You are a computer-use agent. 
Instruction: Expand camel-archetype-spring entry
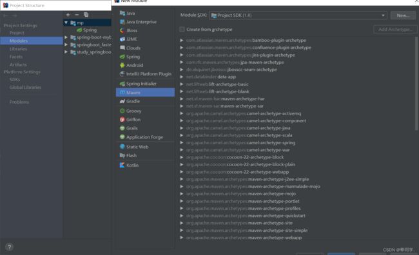click(x=182, y=142)
